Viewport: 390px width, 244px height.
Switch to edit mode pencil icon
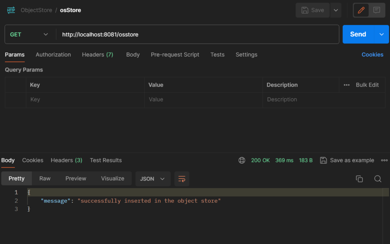(361, 10)
